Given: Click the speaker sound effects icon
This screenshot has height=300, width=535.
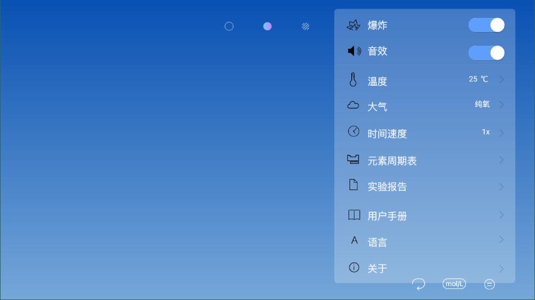Looking at the screenshot, I should tap(354, 51).
